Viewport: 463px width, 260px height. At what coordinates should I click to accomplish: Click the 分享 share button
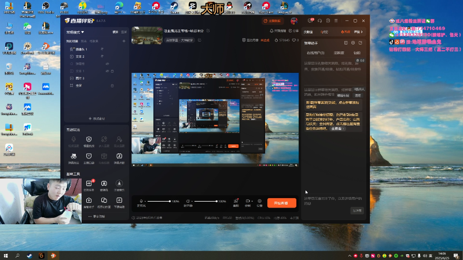[294, 31]
